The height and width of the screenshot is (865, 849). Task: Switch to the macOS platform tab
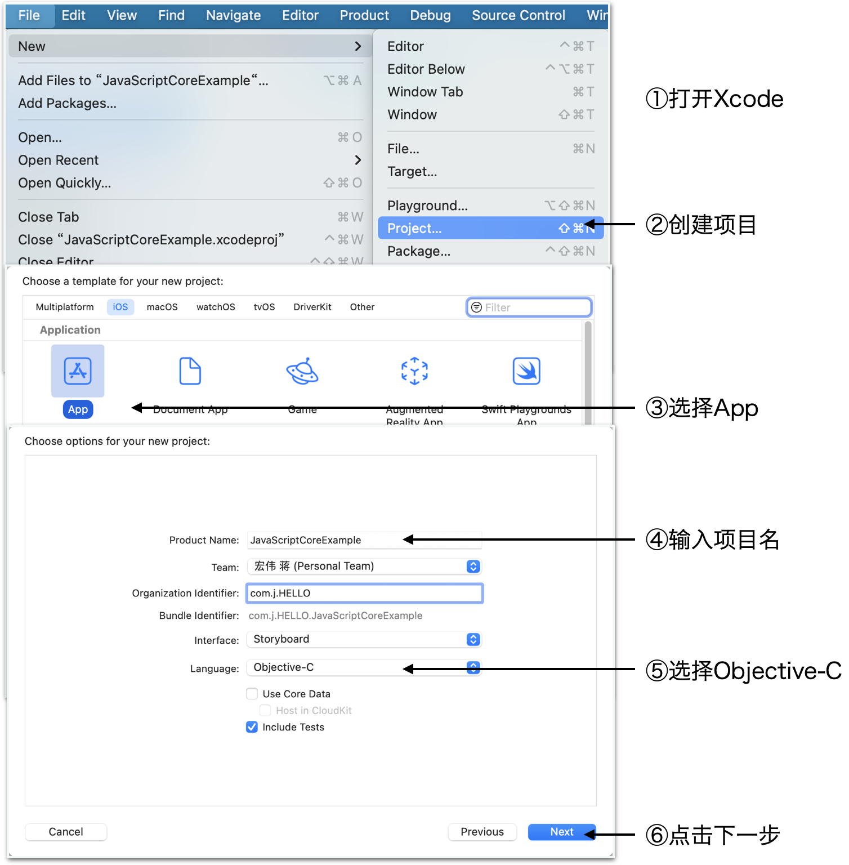click(x=162, y=307)
